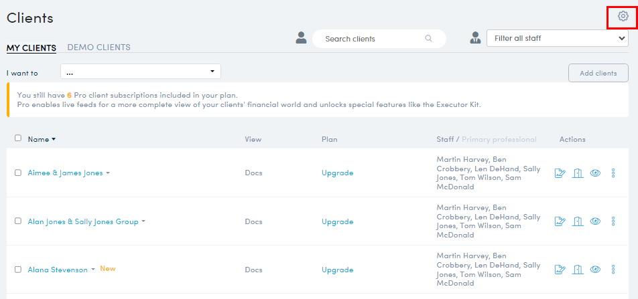Screen dimensions: 638x299
Task: Select the MY CLIENTS tab
Action: (x=31, y=48)
